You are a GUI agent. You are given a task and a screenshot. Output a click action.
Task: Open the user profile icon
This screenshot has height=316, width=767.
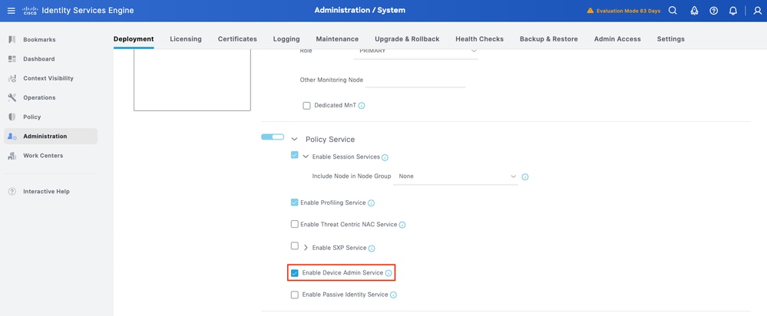756,11
